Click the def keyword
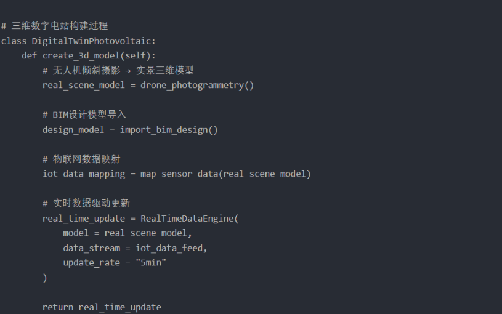 (x=29, y=55)
